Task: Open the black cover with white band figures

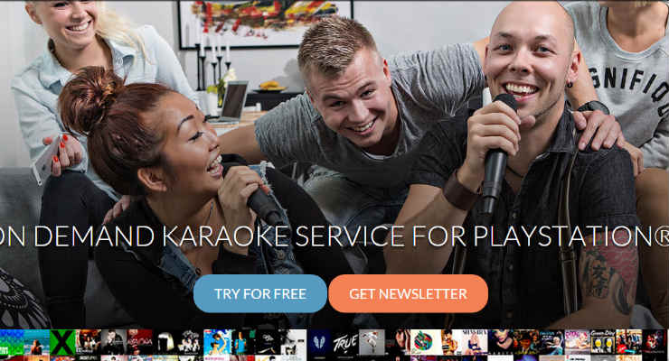Action: point(191,342)
